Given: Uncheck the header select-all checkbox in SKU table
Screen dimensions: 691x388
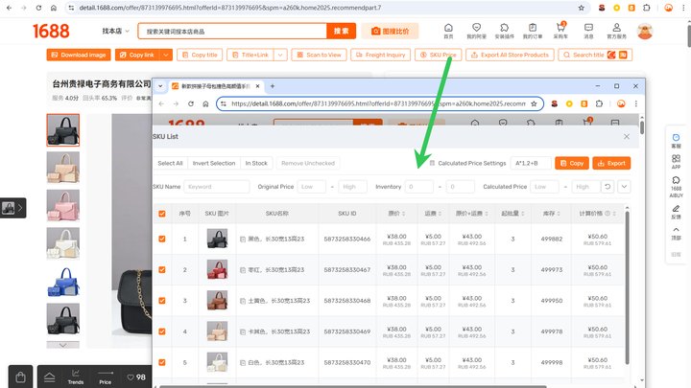Looking at the screenshot, I should point(162,214).
